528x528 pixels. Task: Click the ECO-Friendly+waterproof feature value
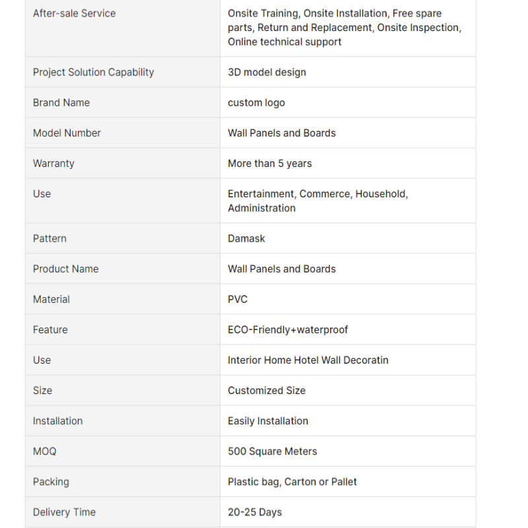pyautogui.click(x=288, y=329)
